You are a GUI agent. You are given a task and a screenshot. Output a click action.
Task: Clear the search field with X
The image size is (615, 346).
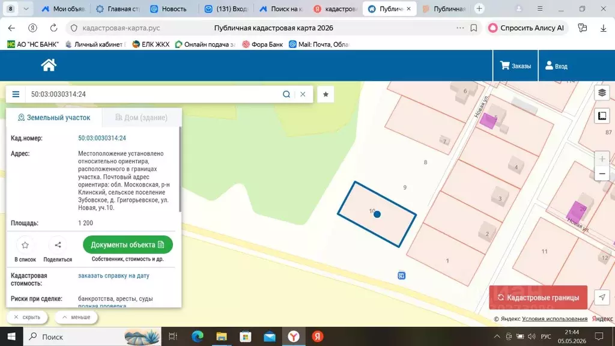tap(303, 94)
